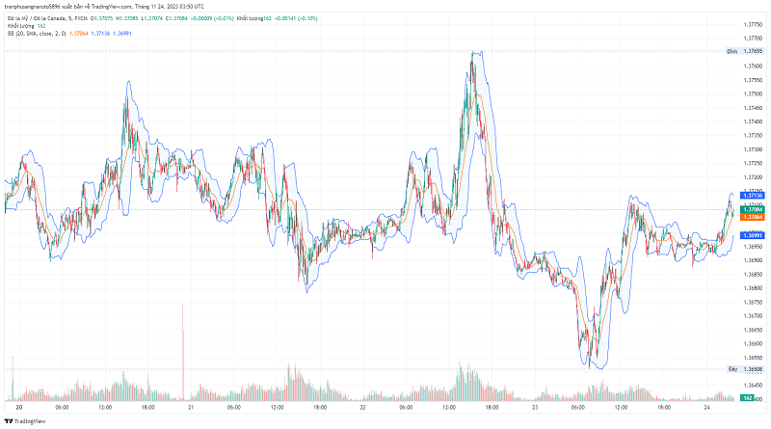Click the date label 21 on time axis
The height and width of the screenshot is (429, 771).
(x=192, y=409)
